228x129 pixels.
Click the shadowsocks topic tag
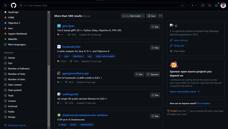(87, 125)
